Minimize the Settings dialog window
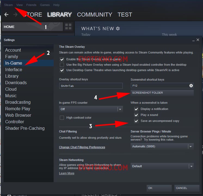 193,40
